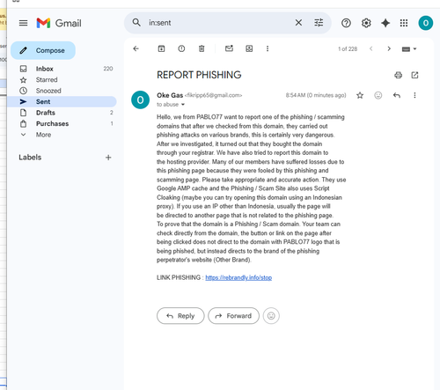Open the toolbar More options menu
Viewport: 440px width, 390px height.
268,48
